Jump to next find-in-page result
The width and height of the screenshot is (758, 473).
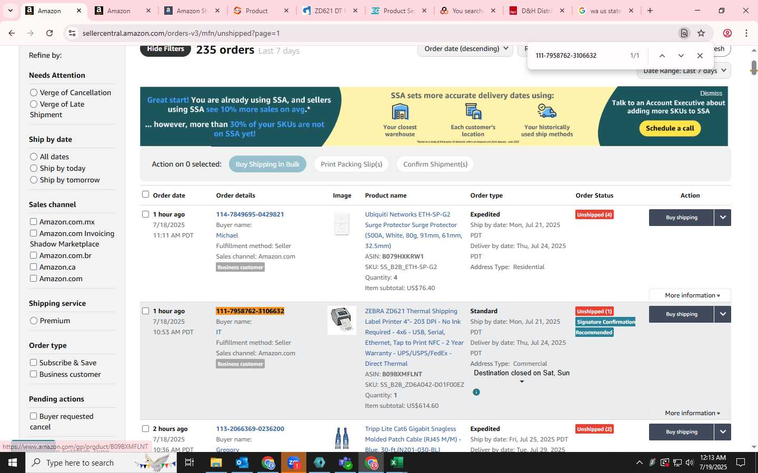click(681, 56)
